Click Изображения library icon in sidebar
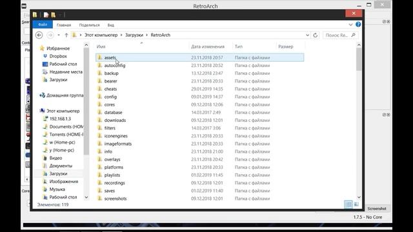Image resolution: width=413 pixels, height=232 pixels. 45,182
